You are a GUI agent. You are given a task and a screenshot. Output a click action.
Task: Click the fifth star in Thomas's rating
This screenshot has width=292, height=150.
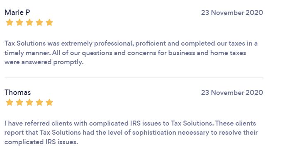49,102
